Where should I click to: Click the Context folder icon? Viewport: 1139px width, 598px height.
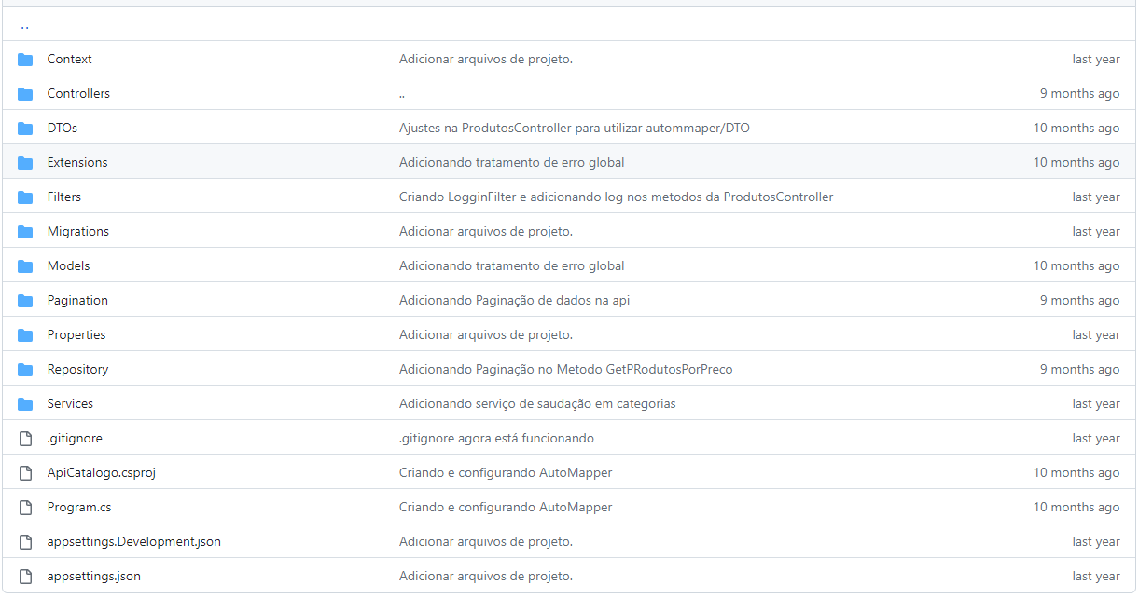point(24,59)
